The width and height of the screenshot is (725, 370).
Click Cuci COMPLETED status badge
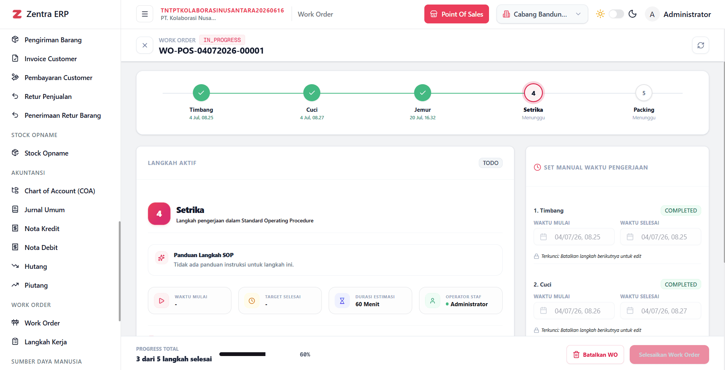click(681, 284)
